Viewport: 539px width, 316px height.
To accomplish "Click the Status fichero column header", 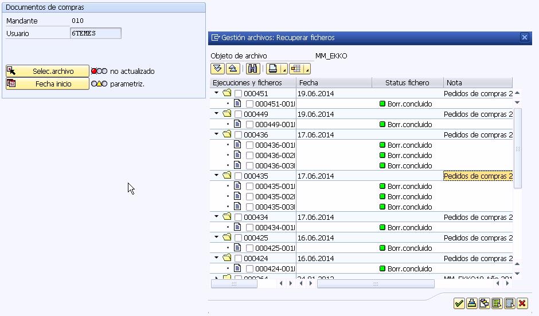I will pyautogui.click(x=407, y=83).
